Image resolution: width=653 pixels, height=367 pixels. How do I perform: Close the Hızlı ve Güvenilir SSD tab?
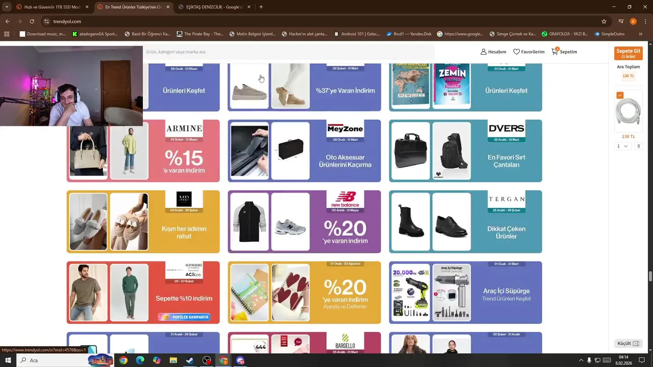click(87, 7)
